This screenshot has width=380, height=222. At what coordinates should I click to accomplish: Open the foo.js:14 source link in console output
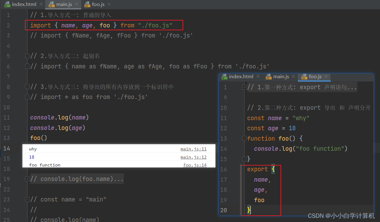coord(195,165)
